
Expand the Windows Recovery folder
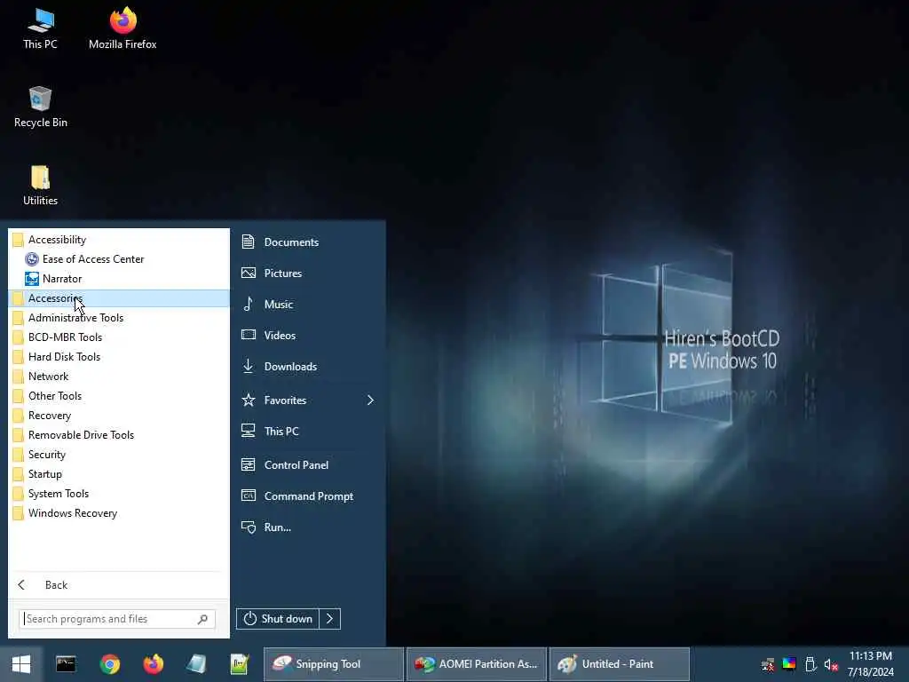119,513
